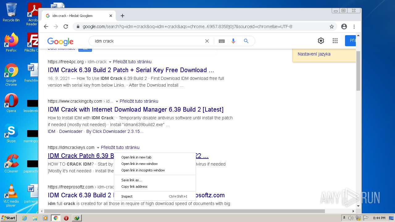Image resolution: width=395 pixels, height=222 pixels.
Task: Click the horizontal page scrollbar
Action: 185,211
